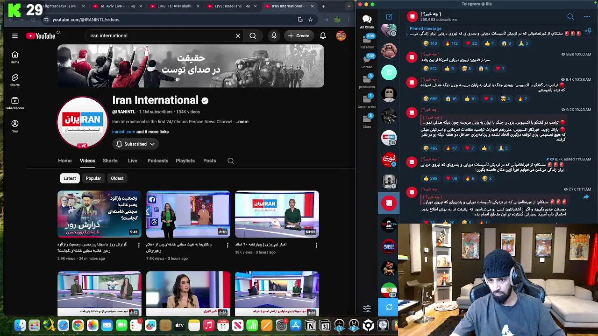Open Music app in the Dock

point(208,325)
